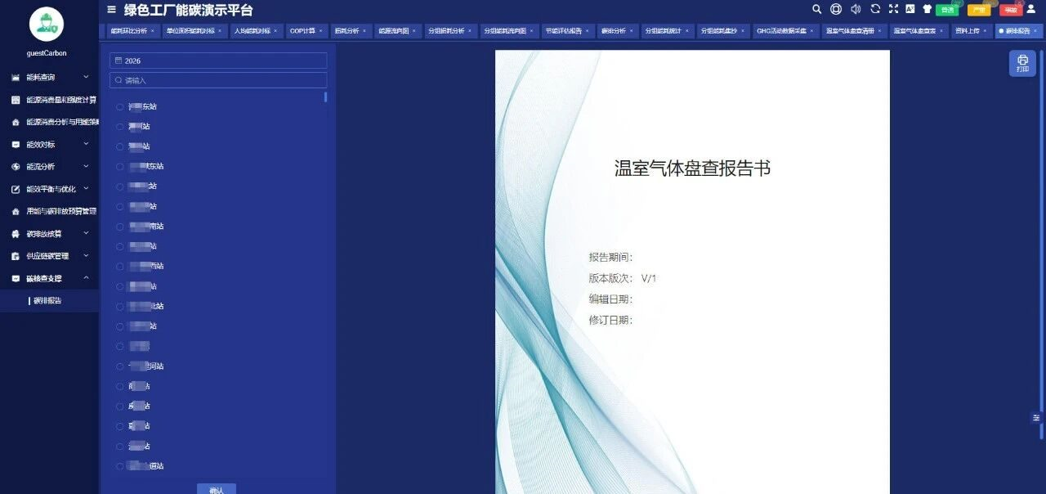Click the refresh icon in top bar
The height and width of the screenshot is (494, 1046).
(x=875, y=9)
